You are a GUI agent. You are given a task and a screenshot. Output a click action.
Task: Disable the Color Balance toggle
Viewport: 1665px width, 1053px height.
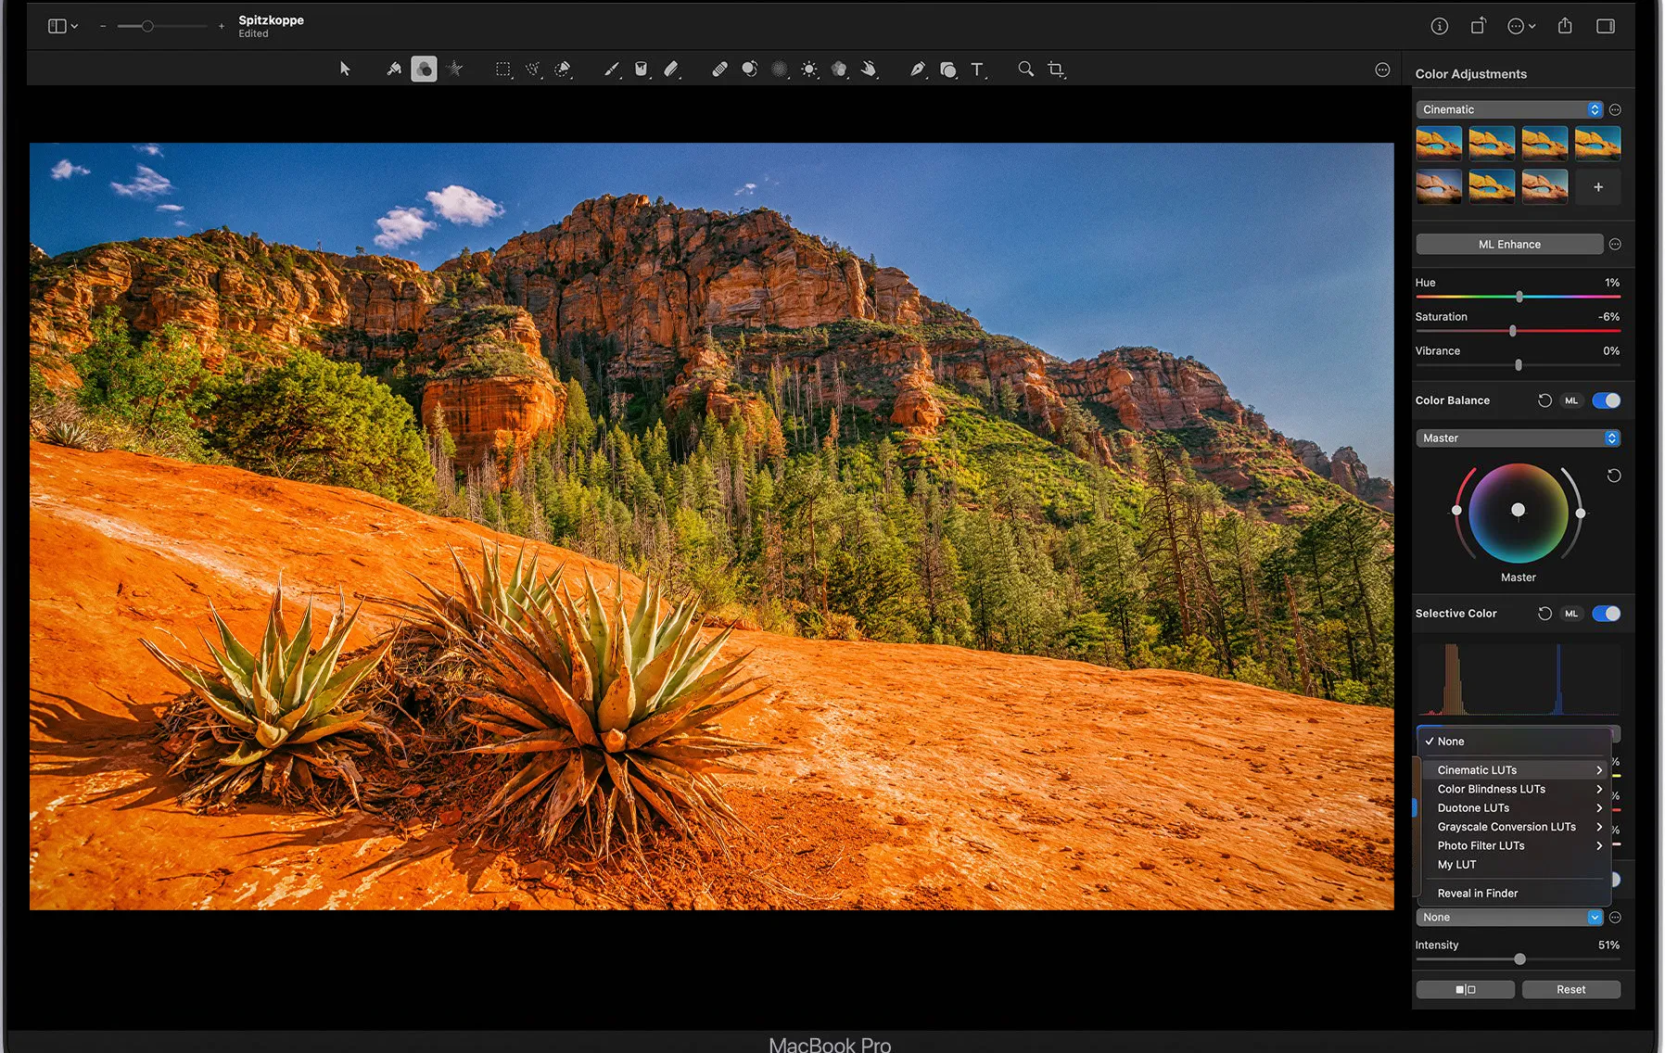point(1606,400)
